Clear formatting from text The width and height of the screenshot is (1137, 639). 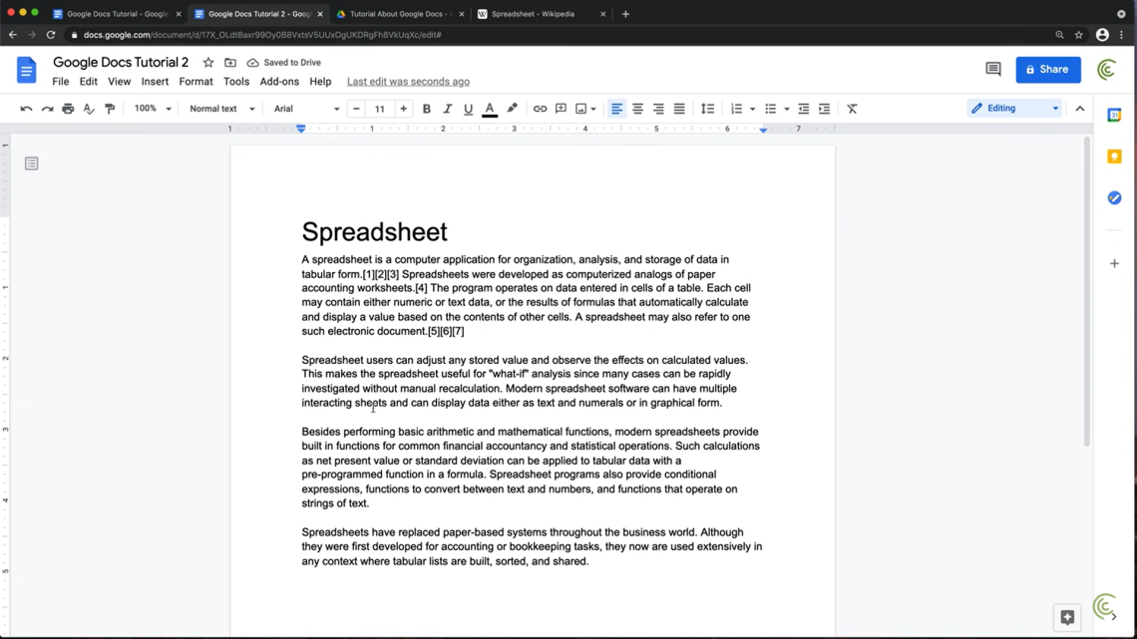852,109
